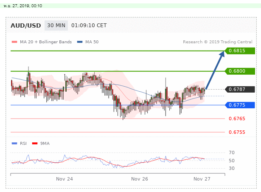Click the RSI legend label
Image resolution: width=261 pixels, height=192 pixels.
point(23,143)
